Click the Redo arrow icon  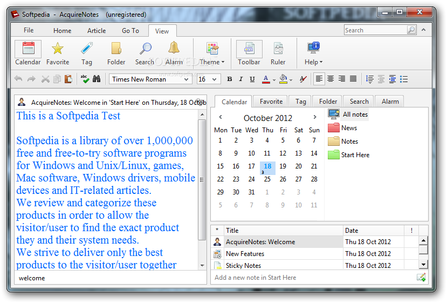point(31,79)
